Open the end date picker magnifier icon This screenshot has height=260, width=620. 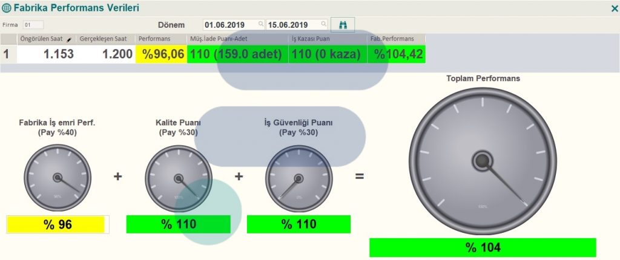[324, 25]
